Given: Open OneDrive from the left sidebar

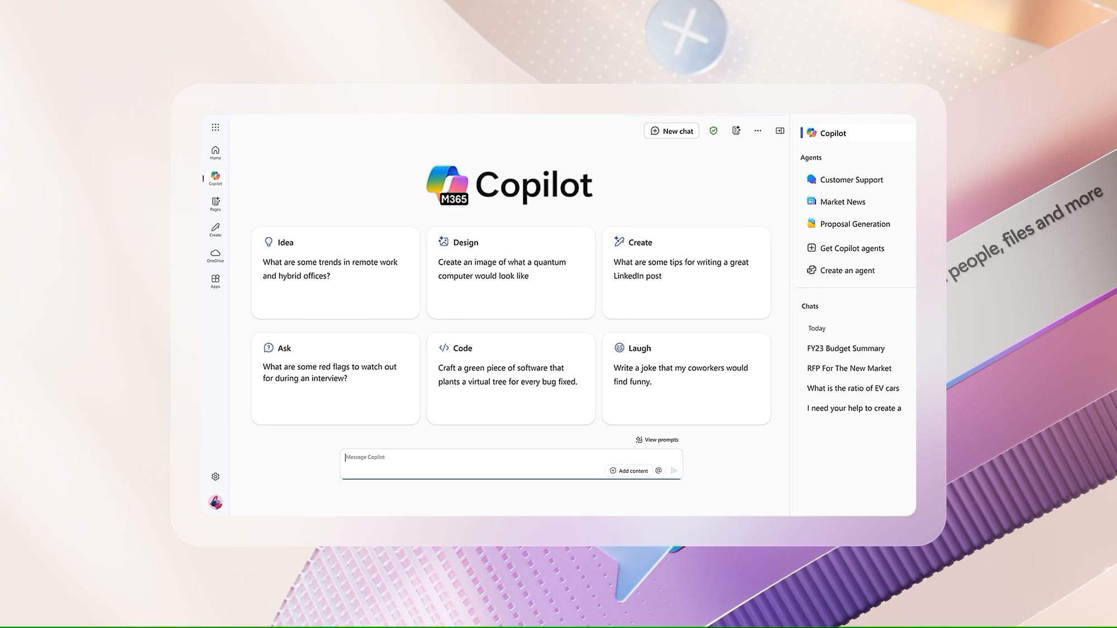Looking at the screenshot, I should click(215, 255).
